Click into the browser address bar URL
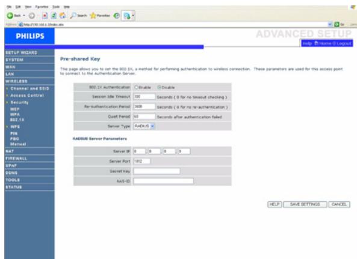Screen dimensions: 357x259 pos(173,25)
